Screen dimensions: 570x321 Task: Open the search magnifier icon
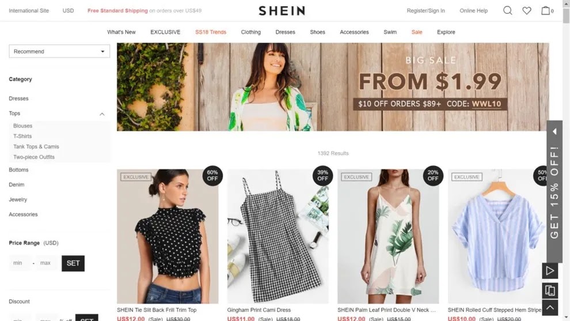pos(507,10)
